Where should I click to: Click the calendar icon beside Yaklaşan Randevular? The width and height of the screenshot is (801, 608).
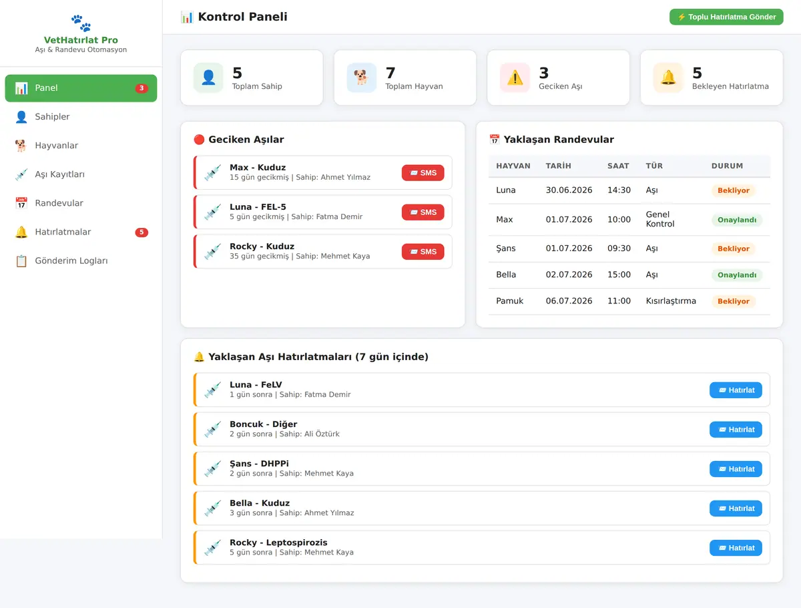495,140
